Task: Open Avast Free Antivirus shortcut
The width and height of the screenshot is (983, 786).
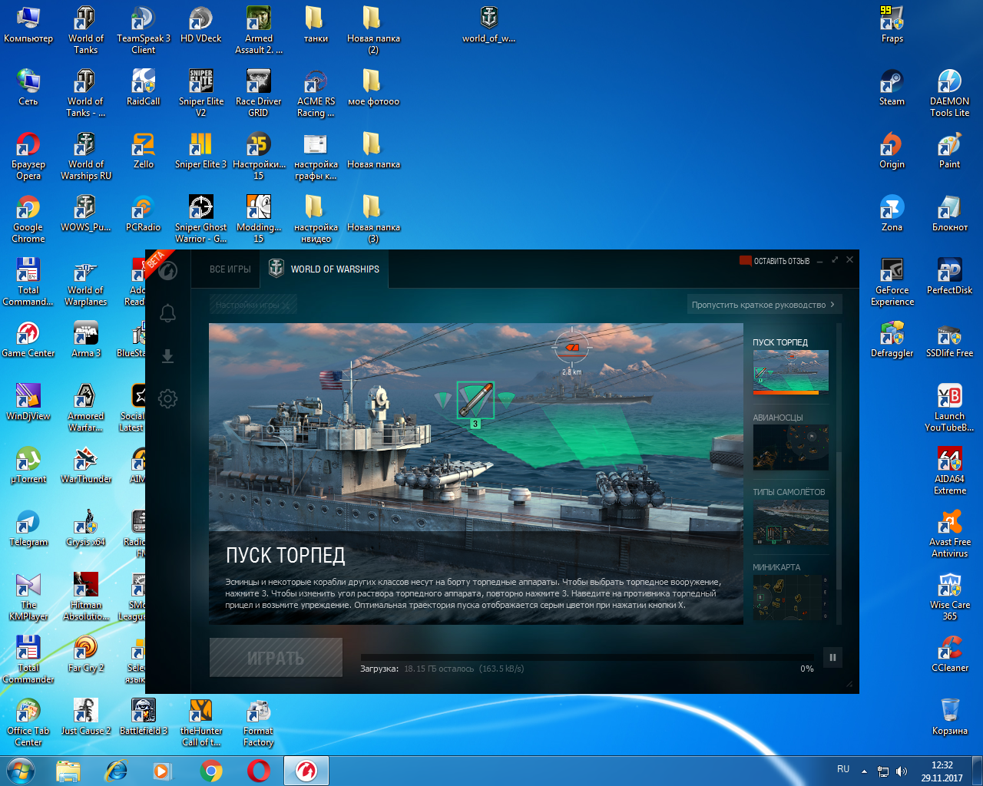Action: click(950, 533)
